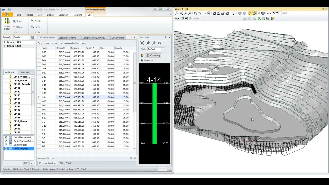Open the Create dropdown arrow

point(44,21)
